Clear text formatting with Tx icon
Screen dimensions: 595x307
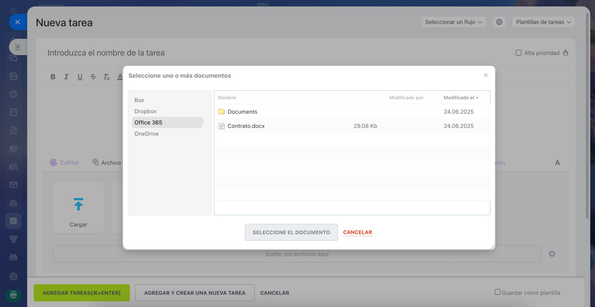point(106,77)
